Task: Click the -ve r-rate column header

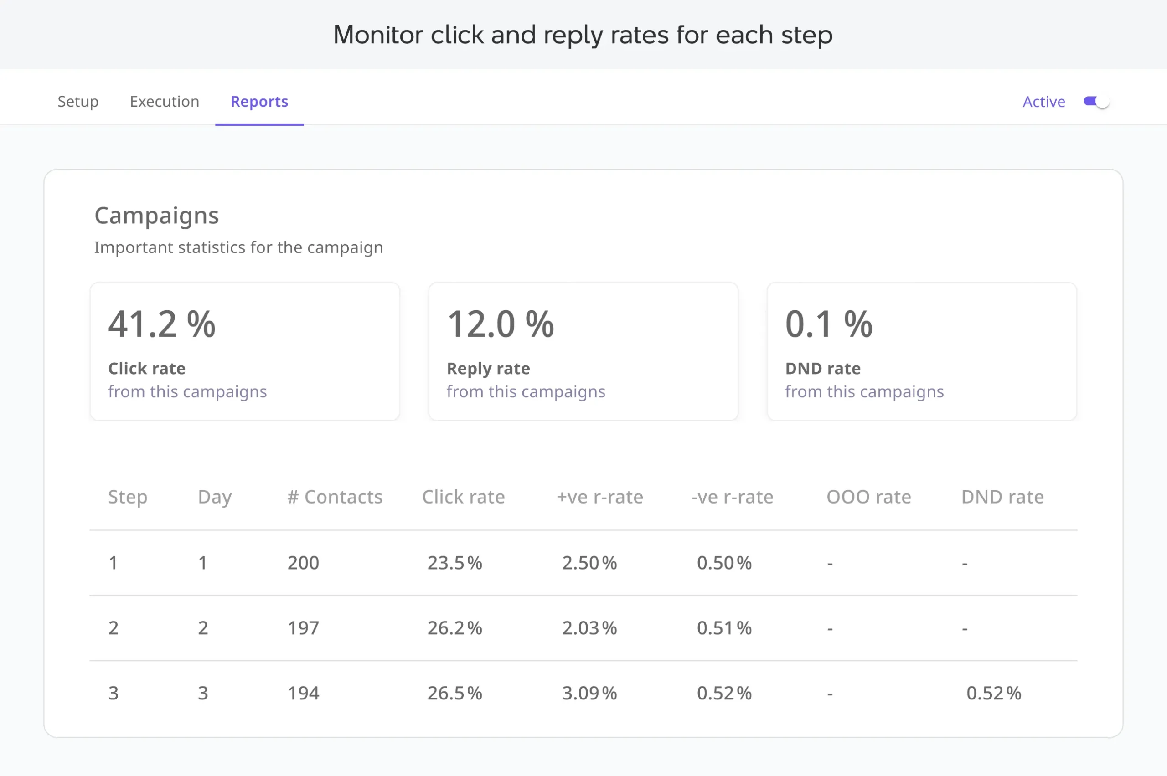Action: pyautogui.click(x=732, y=497)
